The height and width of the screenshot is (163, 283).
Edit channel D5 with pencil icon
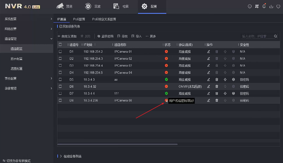point(209,79)
